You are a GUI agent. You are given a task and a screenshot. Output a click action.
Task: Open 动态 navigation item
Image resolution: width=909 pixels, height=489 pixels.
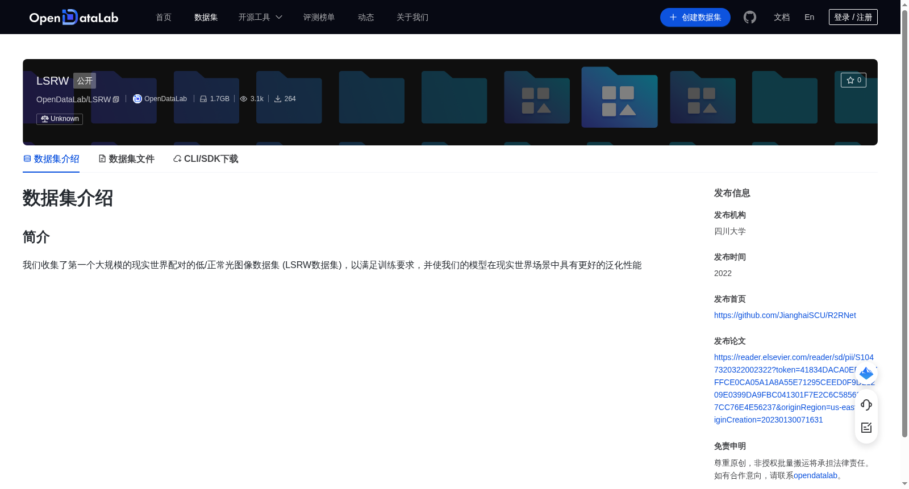tap(366, 17)
